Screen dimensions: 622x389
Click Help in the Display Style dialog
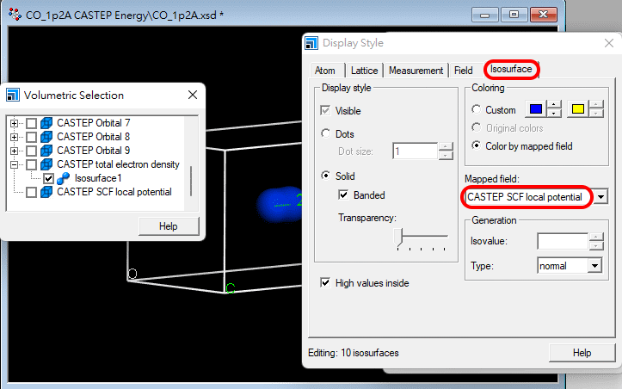(582, 353)
